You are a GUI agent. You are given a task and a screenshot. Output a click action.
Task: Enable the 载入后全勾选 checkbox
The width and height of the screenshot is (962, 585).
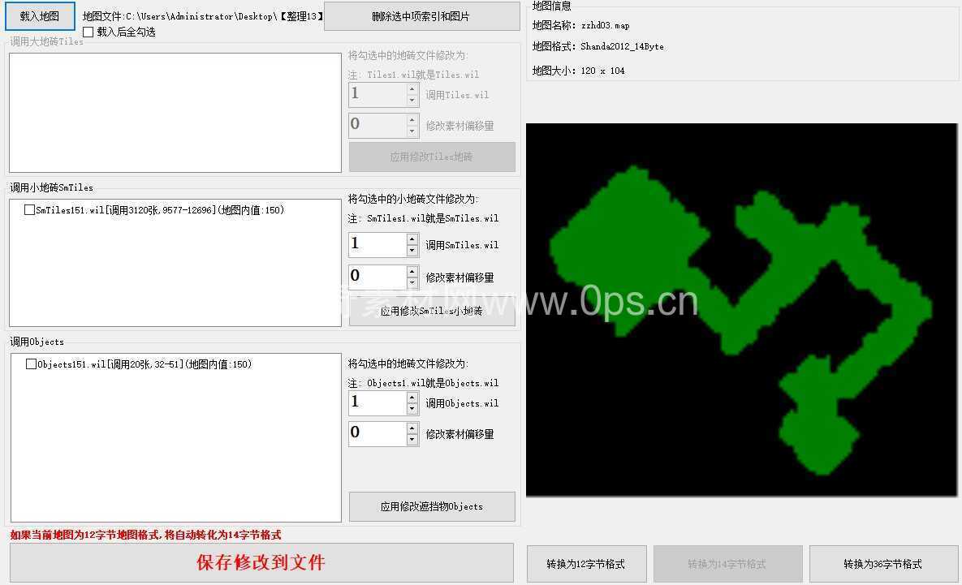[x=88, y=32]
